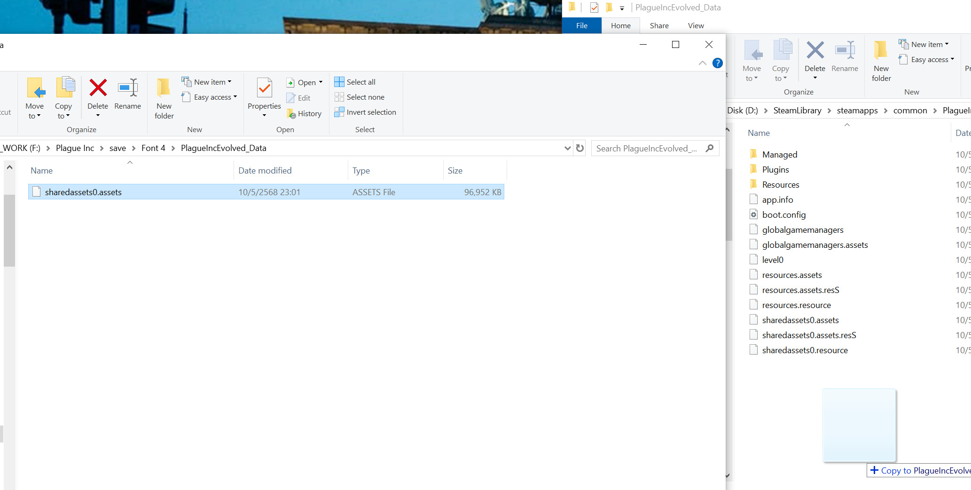
Task: Open the address bar history dropdown arrow
Action: pos(568,148)
